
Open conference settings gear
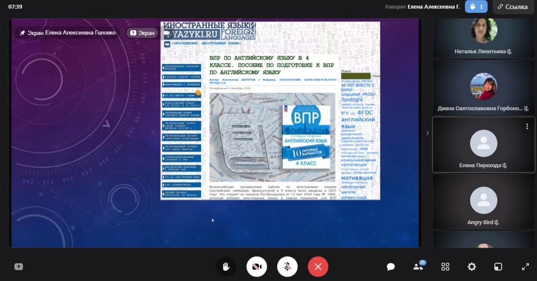(x=472, y=267)
